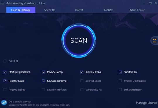Uncheck Registry Clean
Image resolution: width=158 pixels, height=108 pixels.
5,81
